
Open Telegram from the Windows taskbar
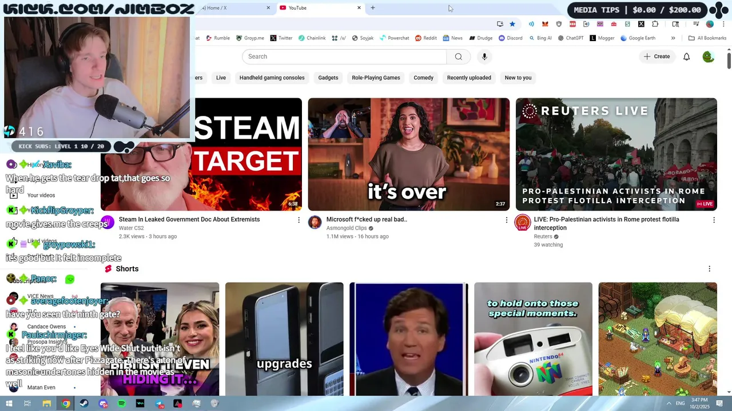tap(159, 404)
